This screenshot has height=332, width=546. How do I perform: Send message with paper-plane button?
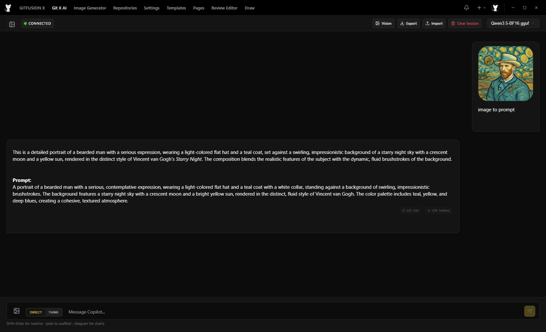click(529, 311)
